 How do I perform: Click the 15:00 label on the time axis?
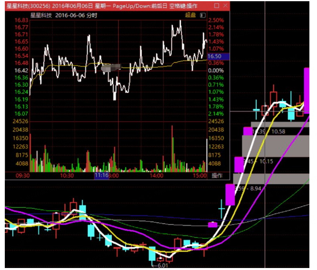click(x=200, y=175)
